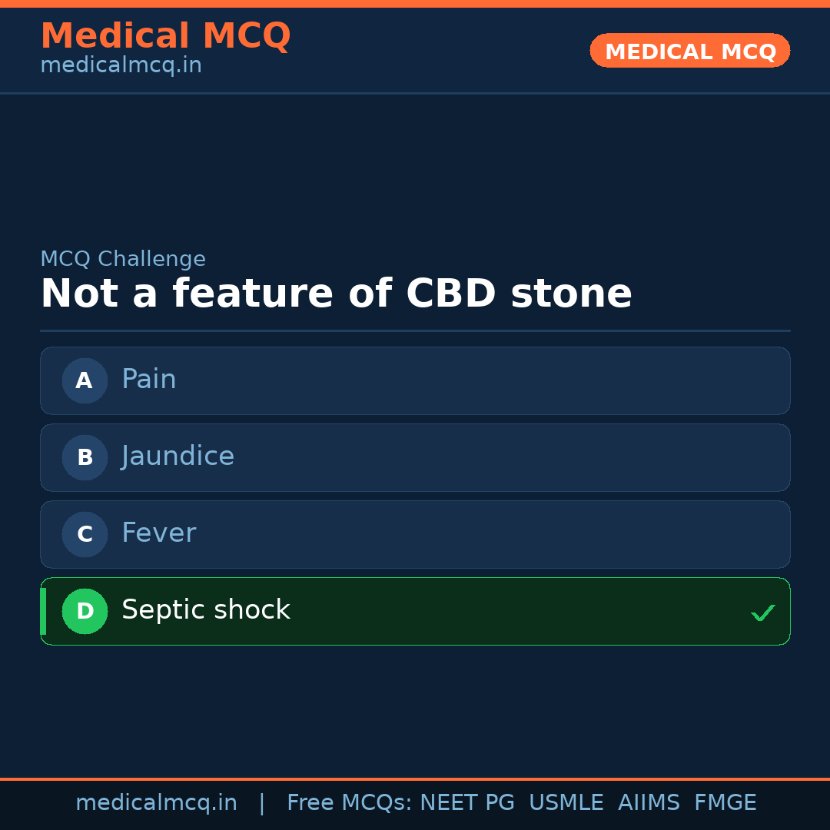The image size is (830, 830).
Task: Click the green letter D circle
Action: tap(85, 611)
